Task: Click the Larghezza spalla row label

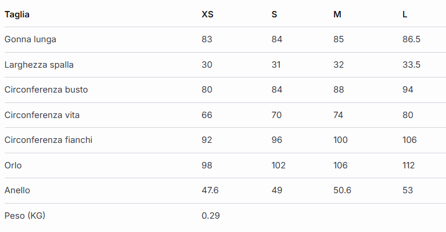Action: coord(39,65)
